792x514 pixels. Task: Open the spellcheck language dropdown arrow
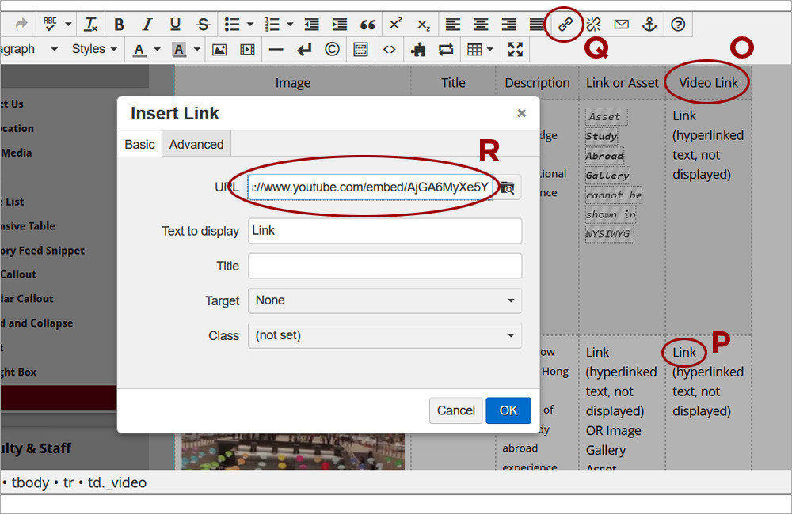tap(68, 24)
